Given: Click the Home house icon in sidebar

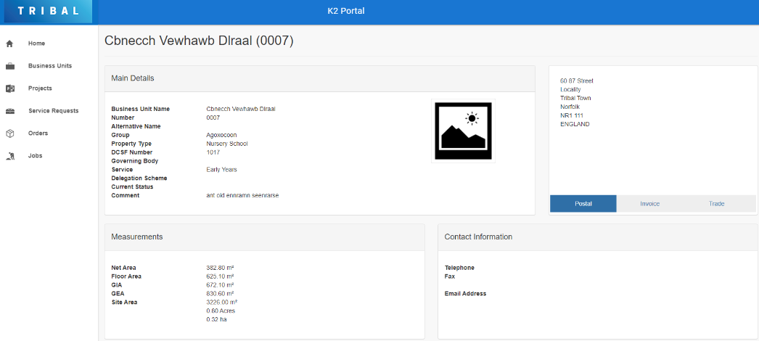Looking at the screenshot, I should 10,44.
